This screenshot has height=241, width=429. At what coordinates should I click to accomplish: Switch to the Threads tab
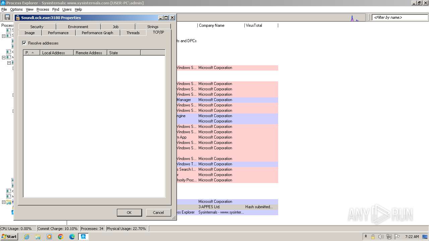(x=133, y=33)
